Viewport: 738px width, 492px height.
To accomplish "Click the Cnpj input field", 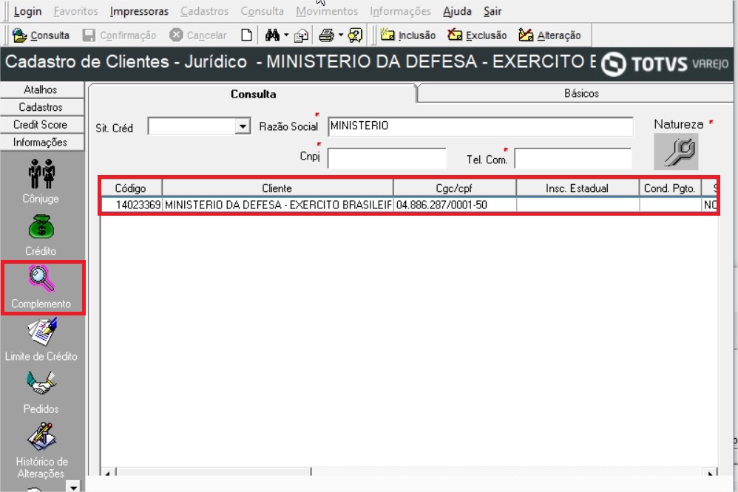I will pyautogui.click(x=387, y=158).
